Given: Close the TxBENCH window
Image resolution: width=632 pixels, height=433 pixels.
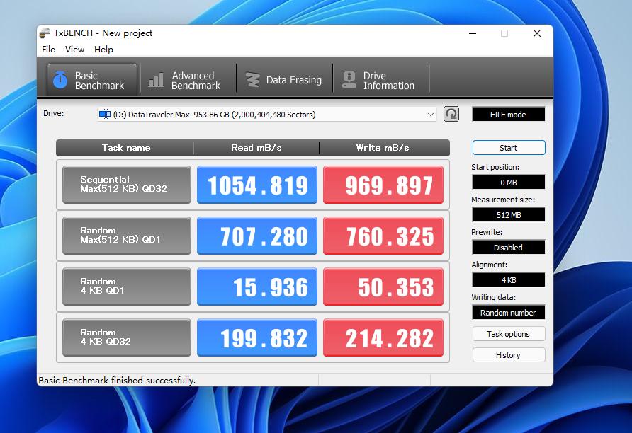Looking at the screenshot, I should tap(537, 33).
